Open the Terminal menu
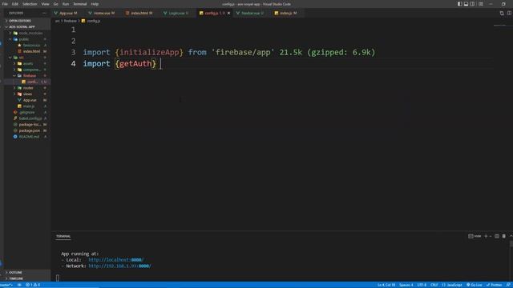Viewport: 513px width, 288px height. (80, 4)
